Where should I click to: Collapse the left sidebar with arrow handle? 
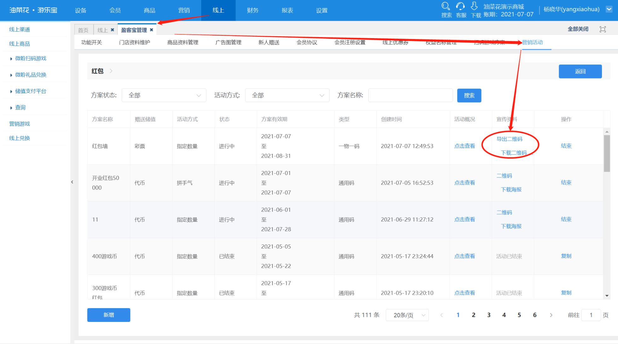tap(72, 182)
